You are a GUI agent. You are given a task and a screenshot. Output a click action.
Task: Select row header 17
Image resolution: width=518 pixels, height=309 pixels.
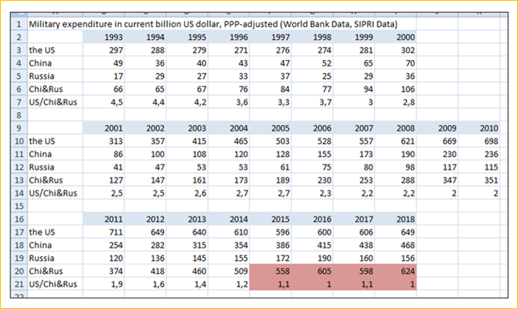coord(19,232)
